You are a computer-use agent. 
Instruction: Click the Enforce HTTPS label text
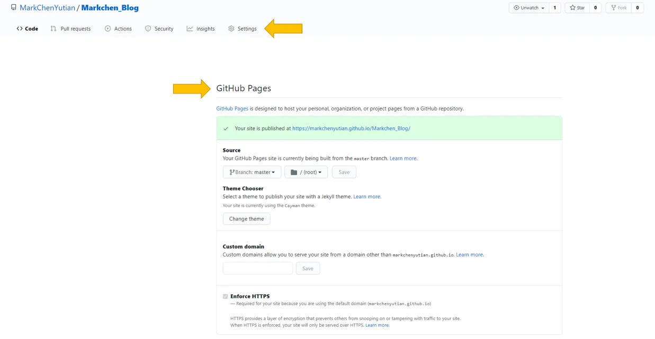[250, 297]
